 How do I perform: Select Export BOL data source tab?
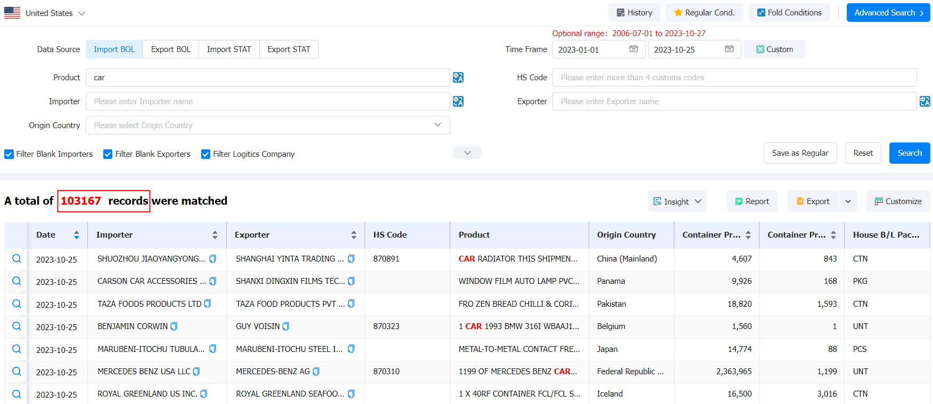click(x=171, y=49)
